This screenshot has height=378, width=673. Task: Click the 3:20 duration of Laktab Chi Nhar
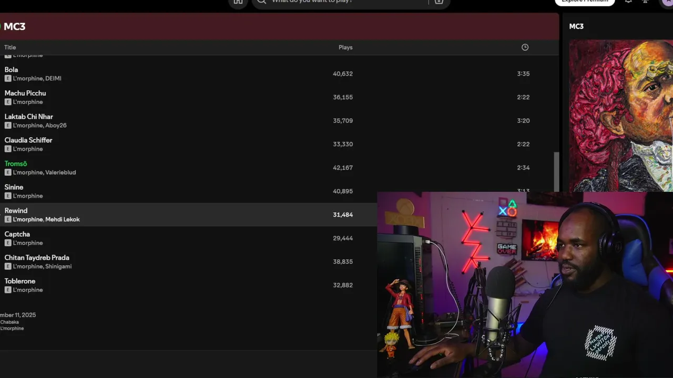click(523, 121)
